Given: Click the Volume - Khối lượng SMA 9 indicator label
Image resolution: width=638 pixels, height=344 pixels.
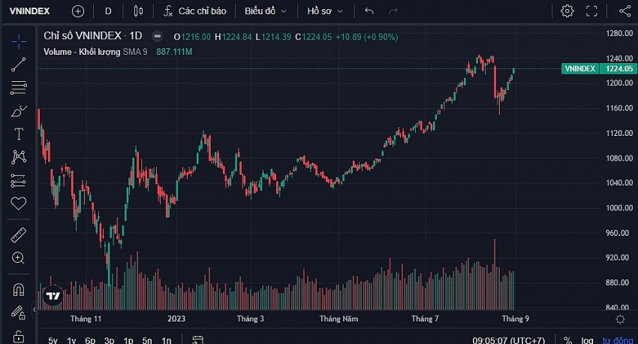Looking at the screenshot, I should point(95,52).
